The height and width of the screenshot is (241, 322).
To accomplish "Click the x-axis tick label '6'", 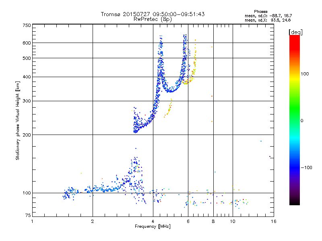I will tap(188, 221).
